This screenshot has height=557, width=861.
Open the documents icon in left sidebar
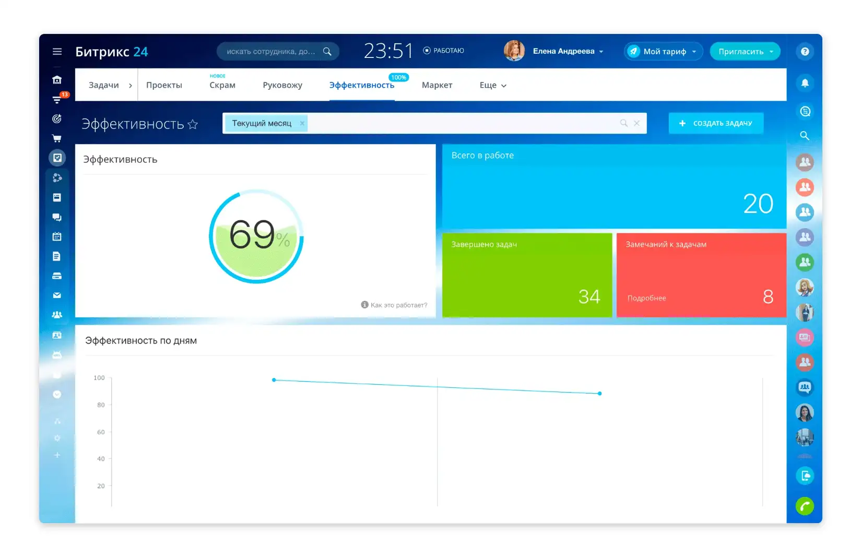(57, 256)
